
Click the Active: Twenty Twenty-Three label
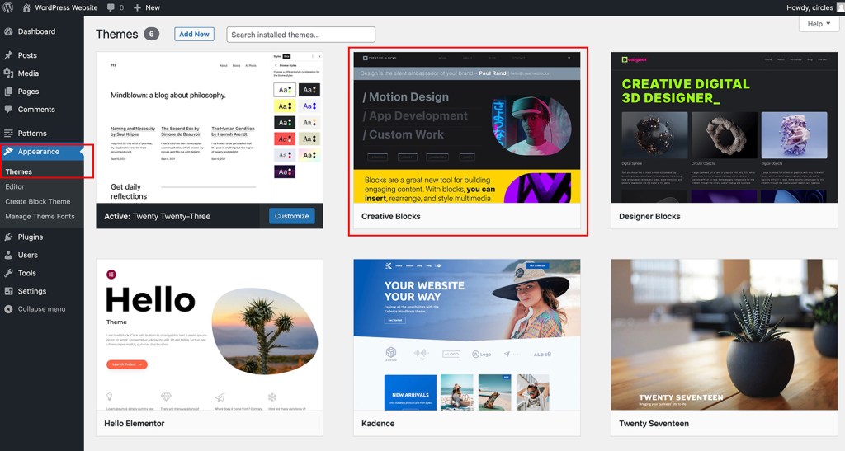tap(158, 216)
